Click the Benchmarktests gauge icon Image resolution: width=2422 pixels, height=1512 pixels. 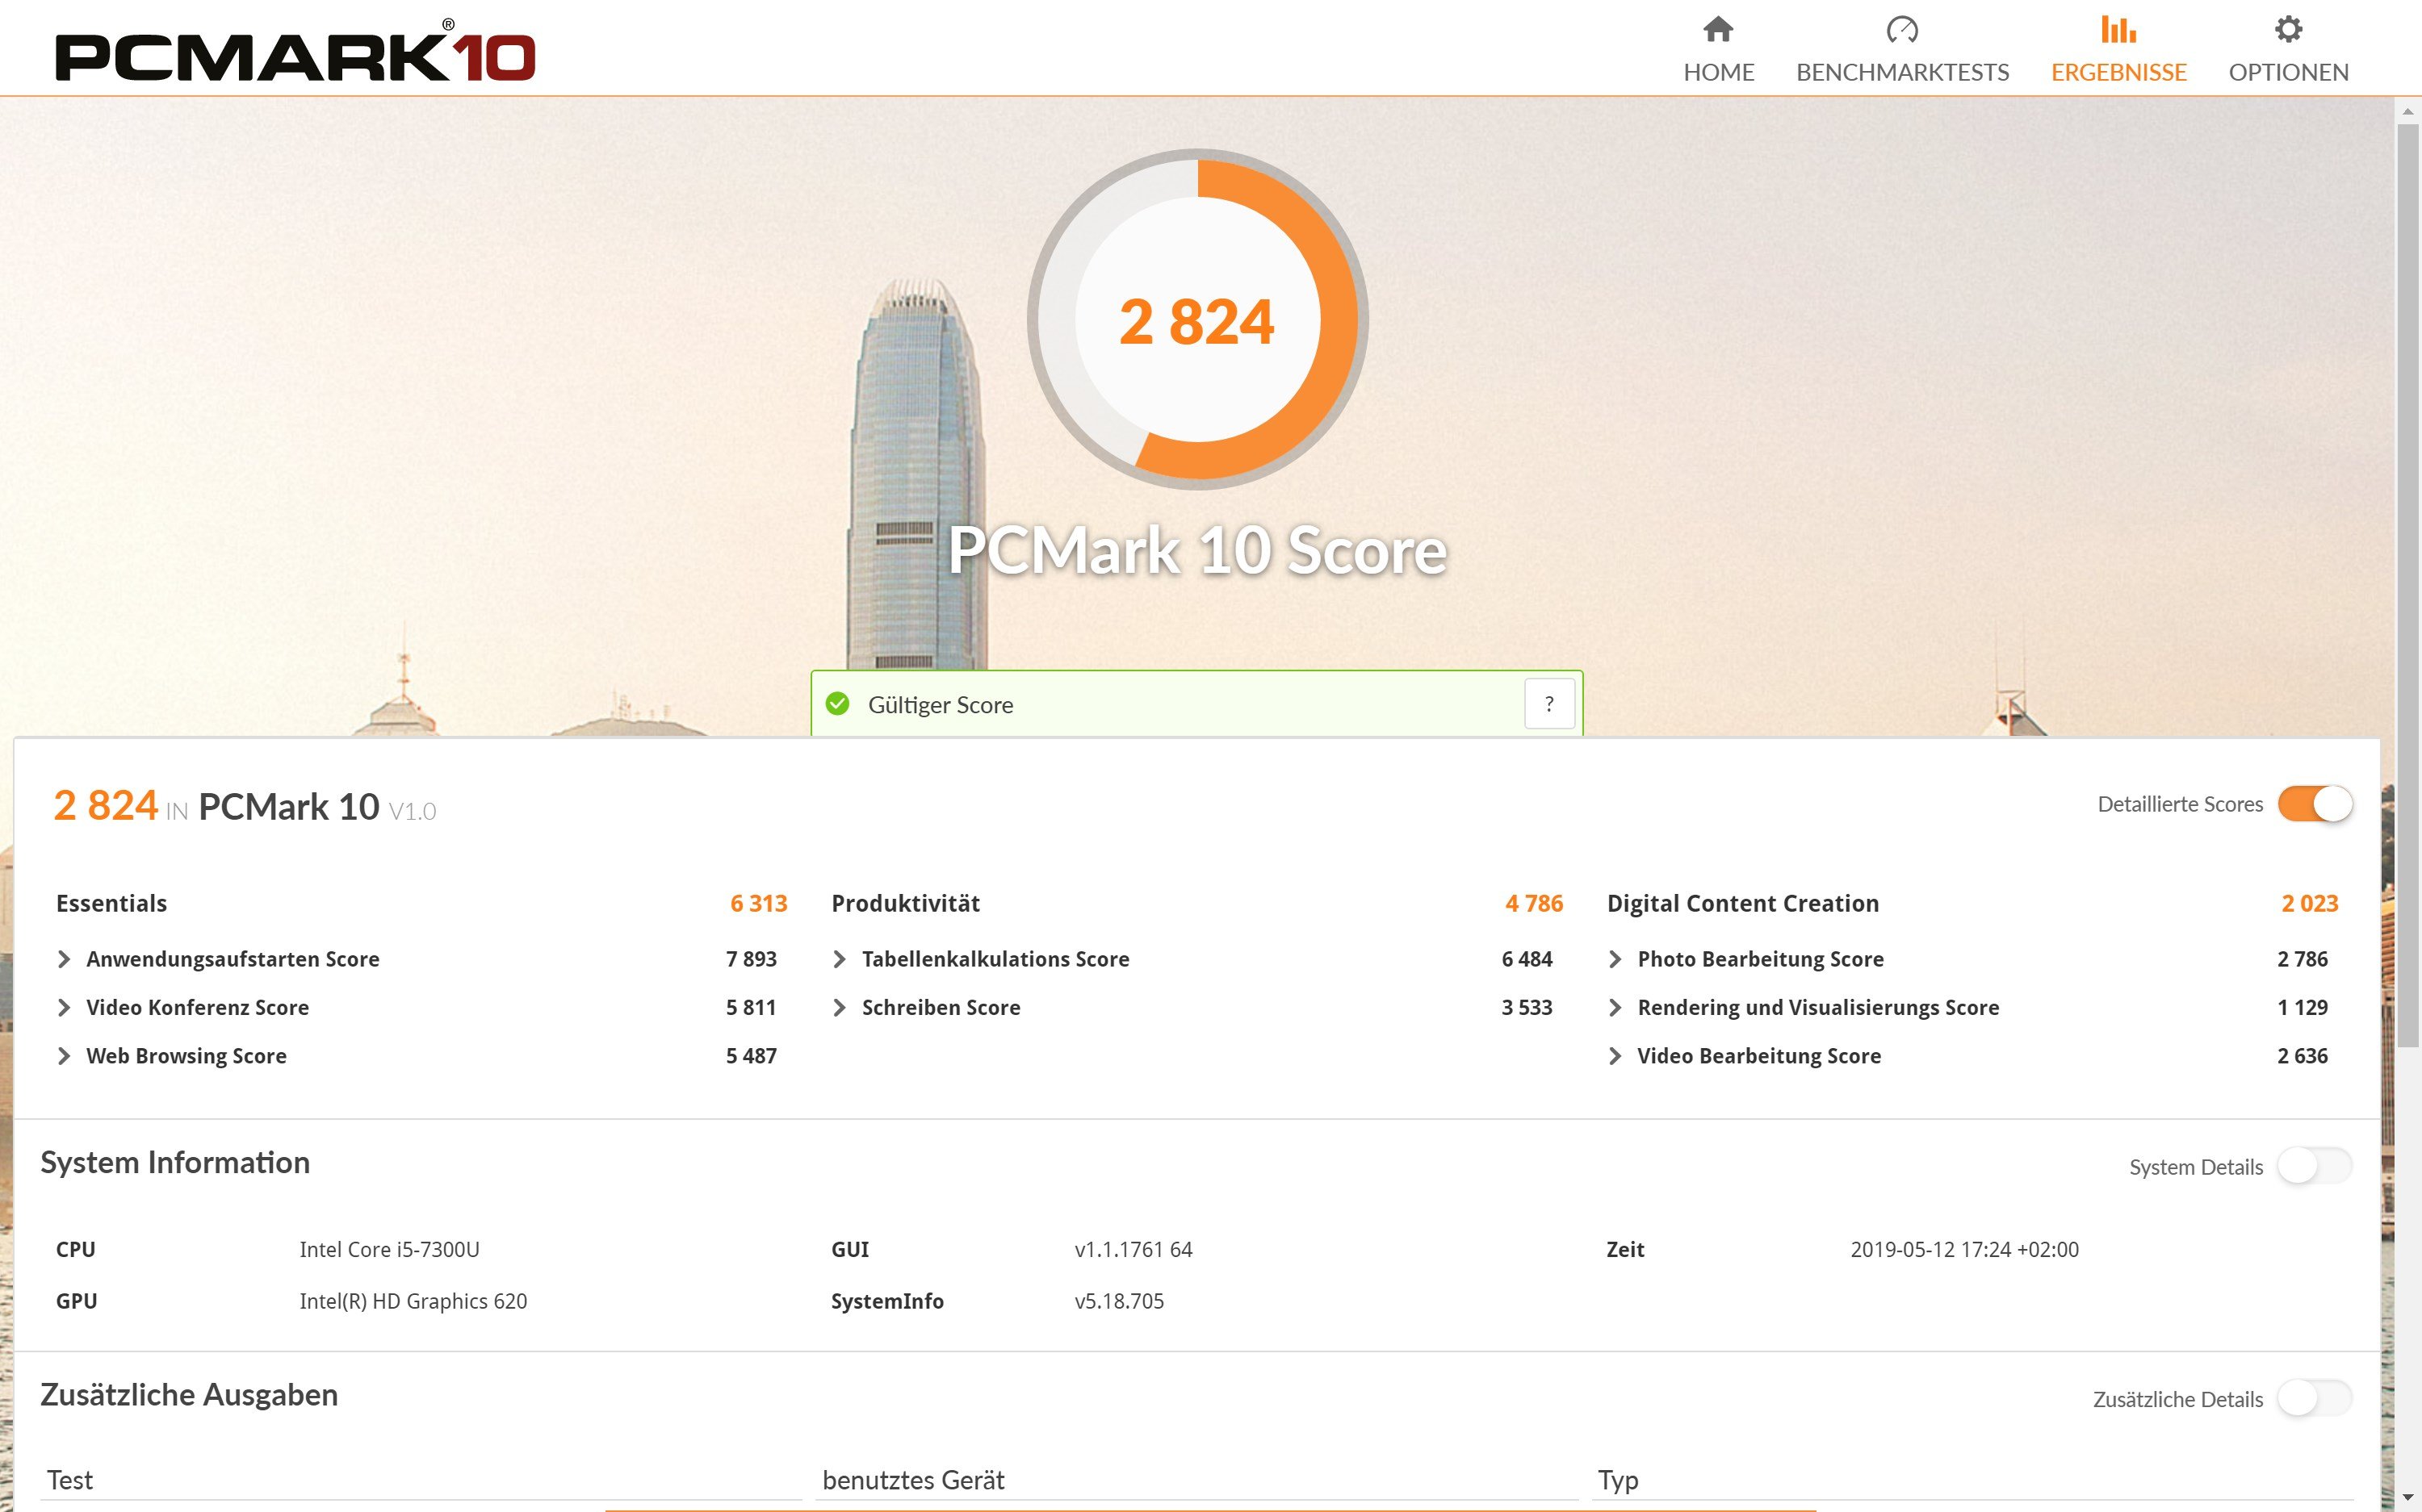(x=1902, y=29)
